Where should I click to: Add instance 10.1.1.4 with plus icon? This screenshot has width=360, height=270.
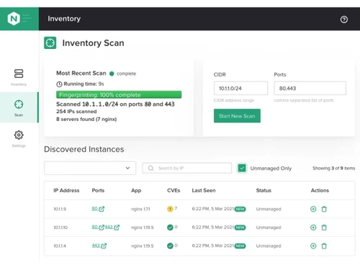(313, 246)
